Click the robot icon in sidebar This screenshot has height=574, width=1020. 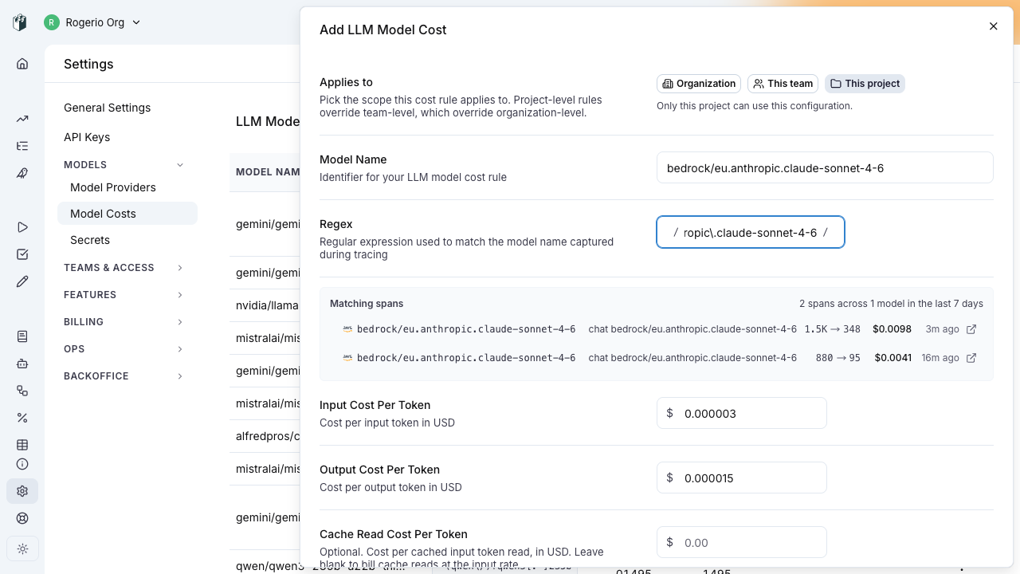point(22,364)
